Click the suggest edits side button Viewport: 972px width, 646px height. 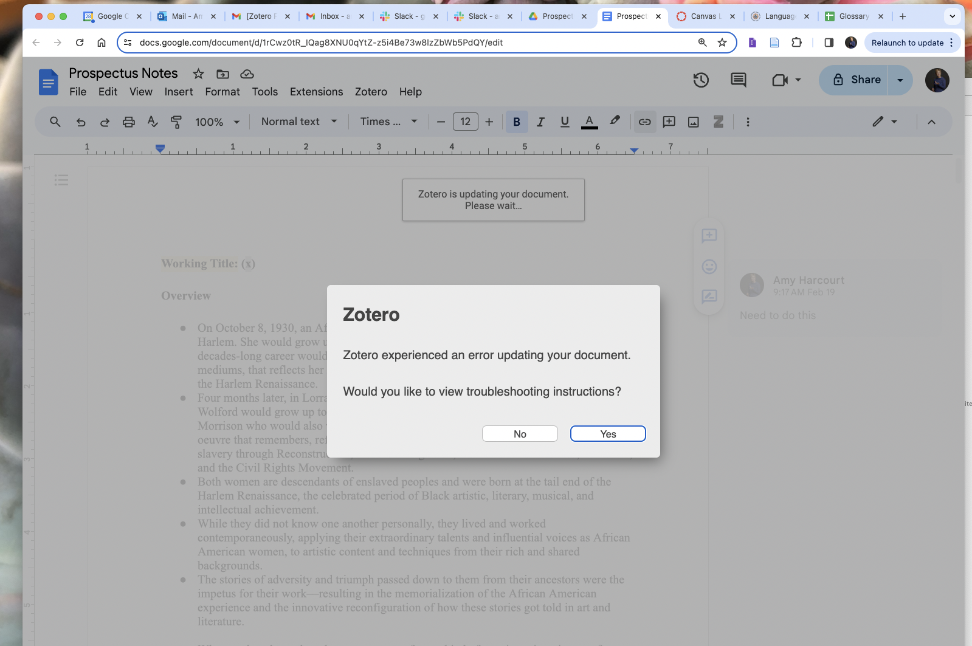point(709,297)
